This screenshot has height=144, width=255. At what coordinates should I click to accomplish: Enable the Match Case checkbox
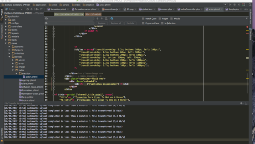pos(143,19)
